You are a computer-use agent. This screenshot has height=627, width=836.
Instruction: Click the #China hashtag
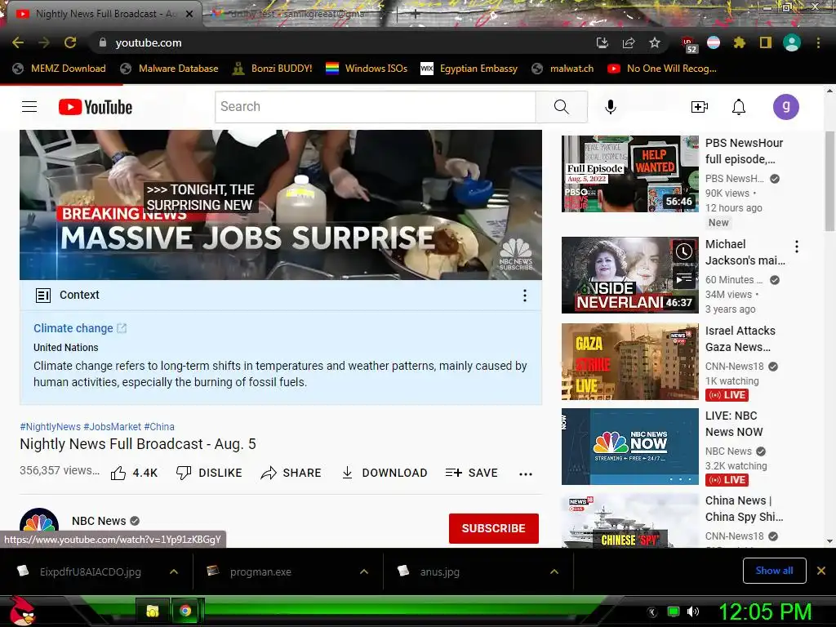pyautogui.click(x=159, y=426)
